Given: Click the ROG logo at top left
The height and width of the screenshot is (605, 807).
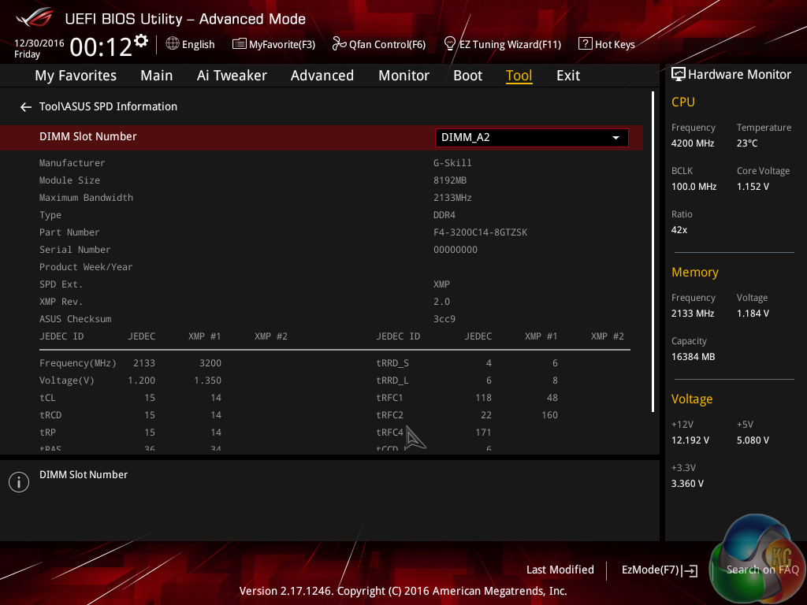Looking at the screenshot, I should [35, 18].
